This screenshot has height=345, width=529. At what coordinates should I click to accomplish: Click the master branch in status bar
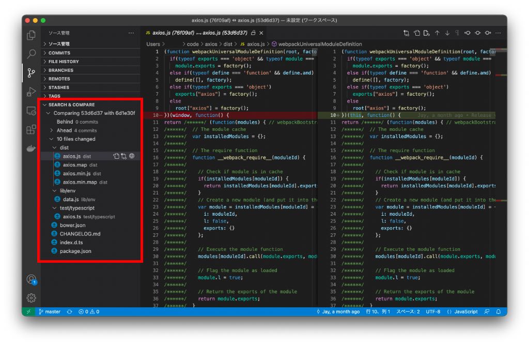[50, 312]
